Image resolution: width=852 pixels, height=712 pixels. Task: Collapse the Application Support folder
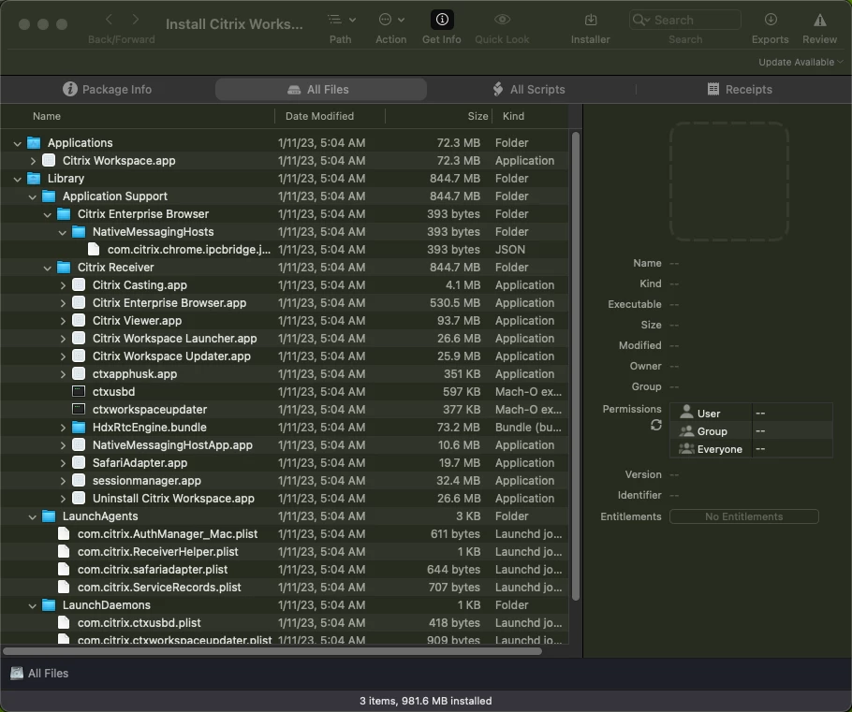pyautogui.click(x=33, y=196)
